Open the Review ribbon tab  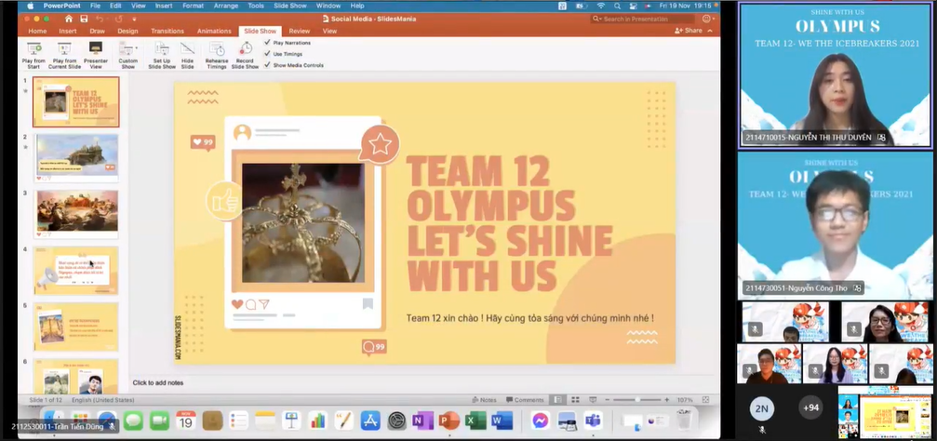point(300,31)
